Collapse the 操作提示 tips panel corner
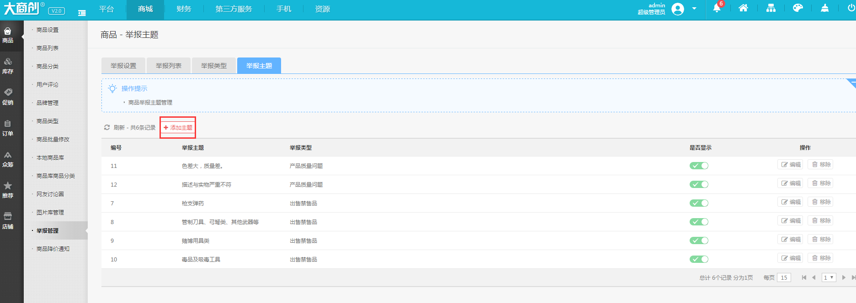Screen dimensions: 856x303 pyautogui.click(x=851, y=83)
